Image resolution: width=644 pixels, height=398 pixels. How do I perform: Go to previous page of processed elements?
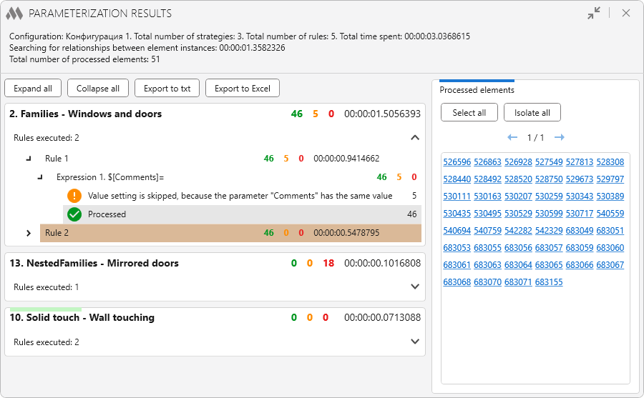click(512, 137)
